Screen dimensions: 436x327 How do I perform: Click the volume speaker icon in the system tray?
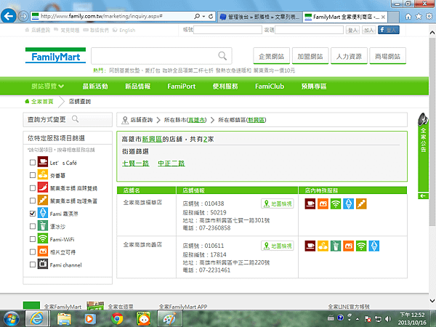tap(388, 319)
